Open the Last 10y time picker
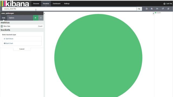This screenshot has height=97, width=173. coord(168,4)
